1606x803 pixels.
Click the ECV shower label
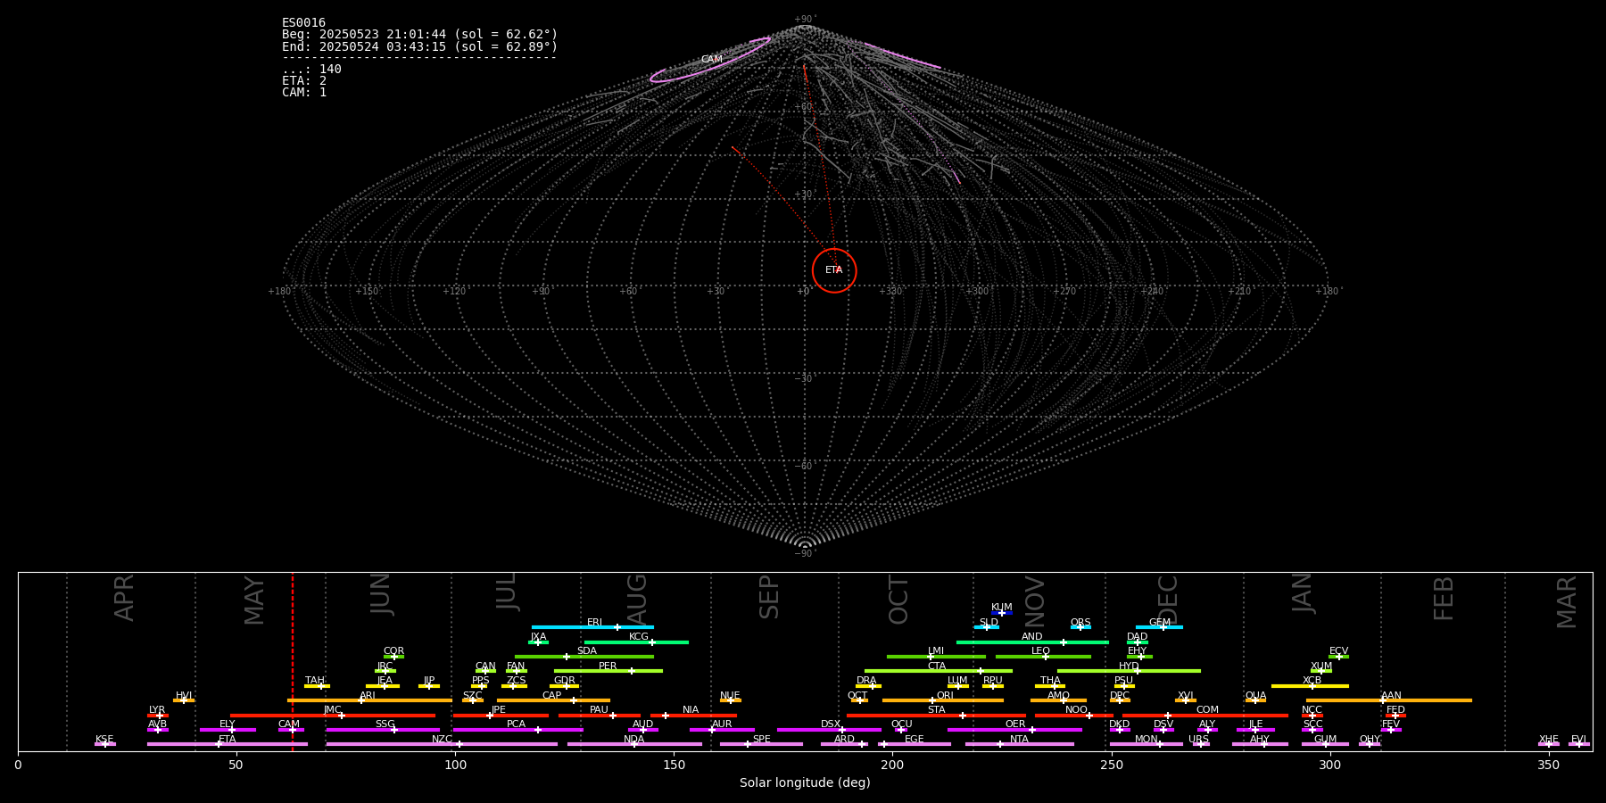1338,650
